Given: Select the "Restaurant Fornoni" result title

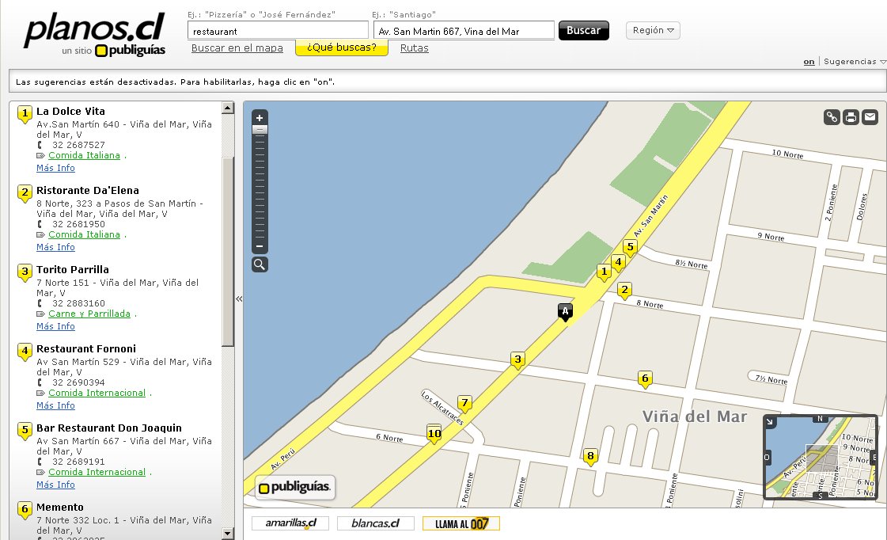Looking at the screenshot, I should (86, 349).
